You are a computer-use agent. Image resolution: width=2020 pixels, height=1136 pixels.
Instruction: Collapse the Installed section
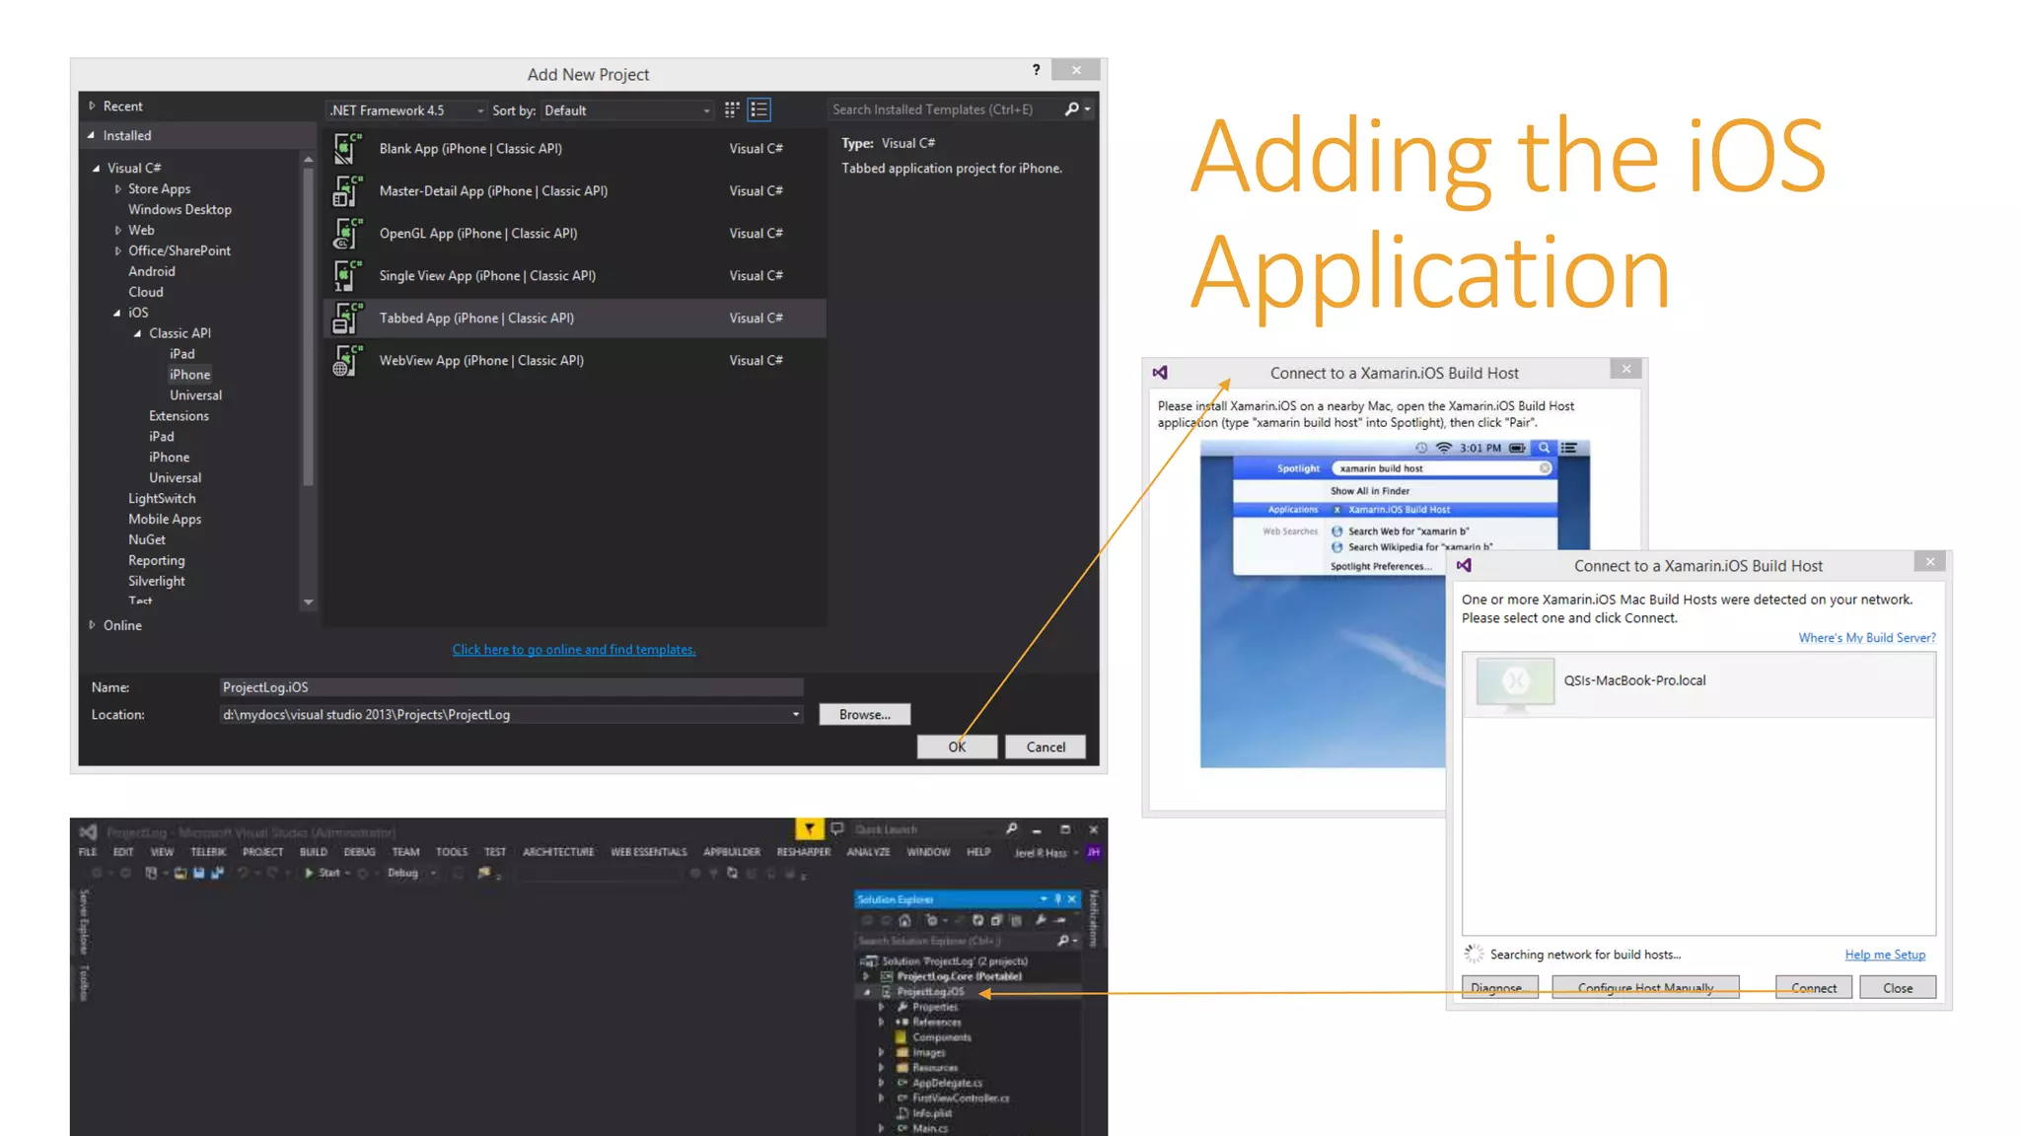tap(91, 136)
